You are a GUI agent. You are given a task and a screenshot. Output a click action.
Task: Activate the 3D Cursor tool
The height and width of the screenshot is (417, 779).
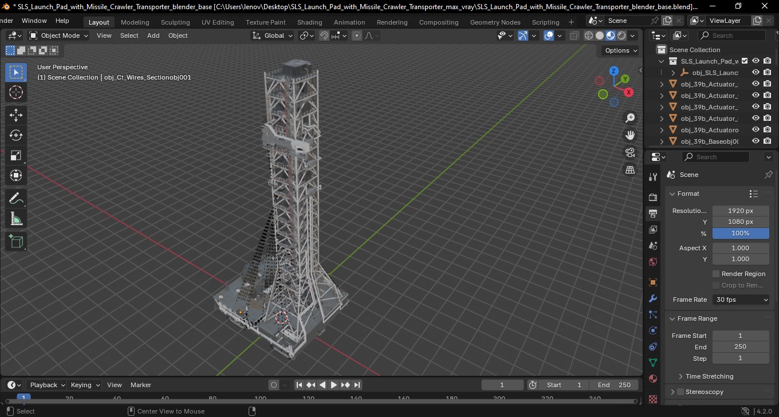(x=16, y=92)
